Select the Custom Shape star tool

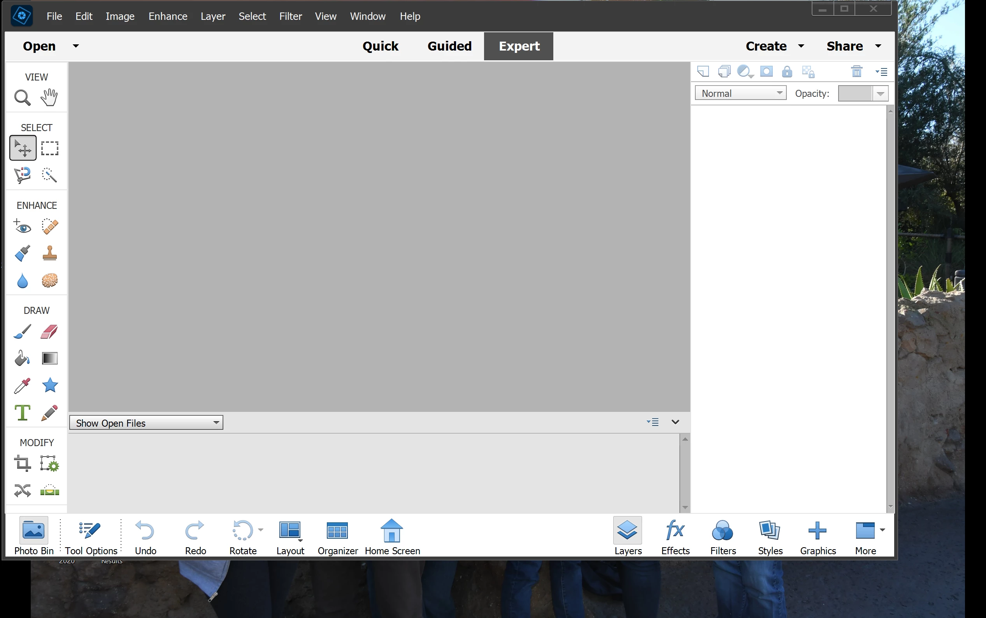(50, 385)
